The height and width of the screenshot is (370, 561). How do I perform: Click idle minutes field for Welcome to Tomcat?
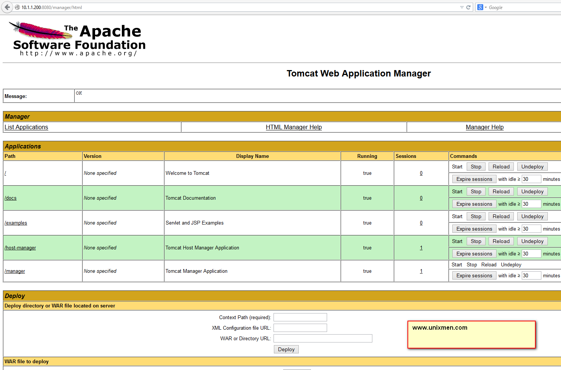532,179
